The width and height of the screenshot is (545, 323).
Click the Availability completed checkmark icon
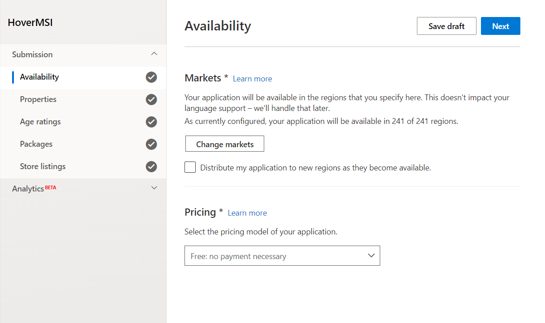point(151,77)
